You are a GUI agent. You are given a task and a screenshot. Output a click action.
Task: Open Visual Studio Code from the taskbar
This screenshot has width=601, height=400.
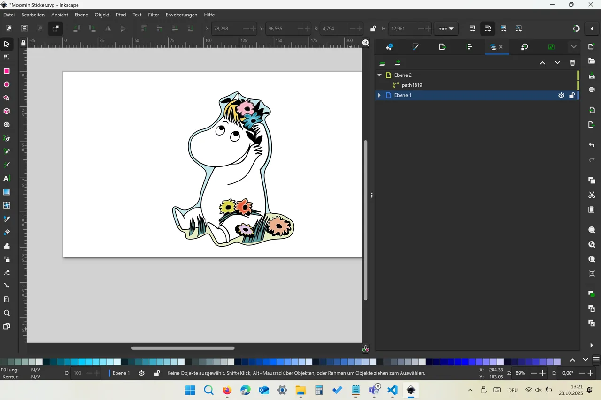(x=393, y=390)
